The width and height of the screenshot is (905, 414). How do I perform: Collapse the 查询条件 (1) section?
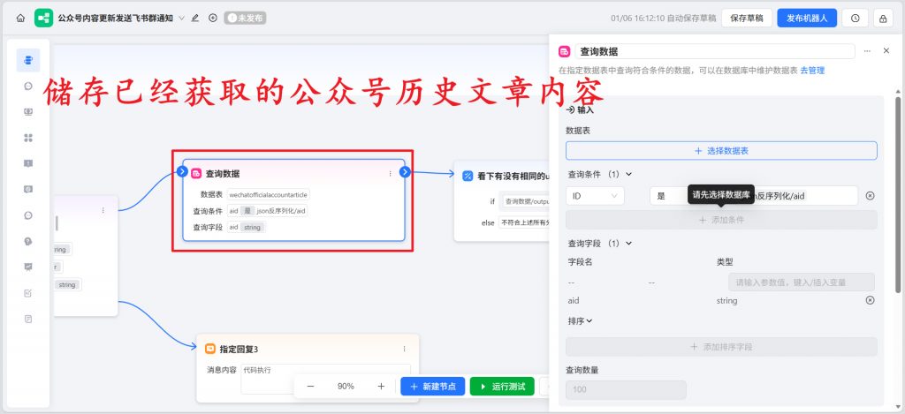point(629,174)
